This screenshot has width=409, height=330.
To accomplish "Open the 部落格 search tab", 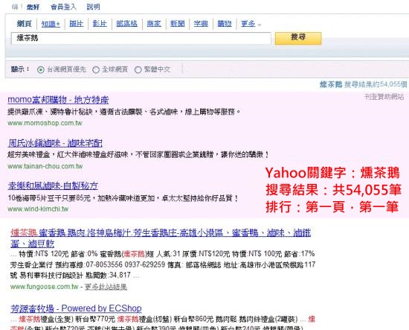I will point(126,24).
